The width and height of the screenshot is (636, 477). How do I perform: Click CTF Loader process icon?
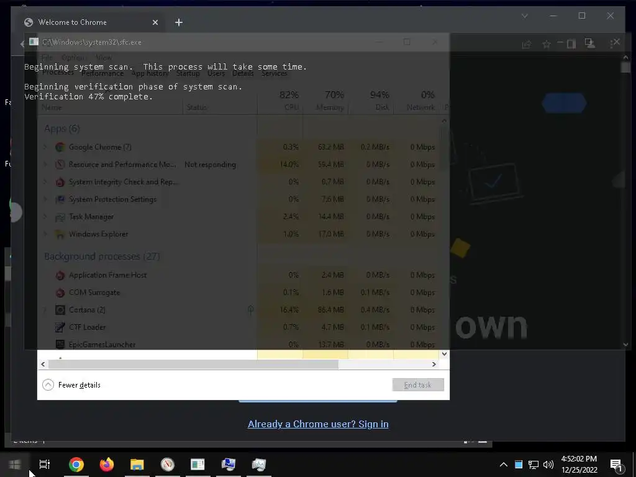[x=60, y=327]
